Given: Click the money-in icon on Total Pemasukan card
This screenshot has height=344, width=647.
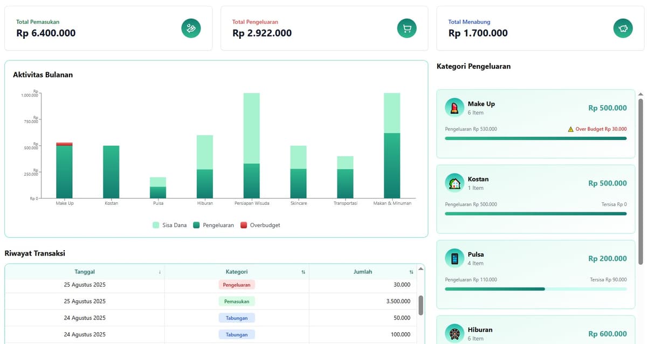Looking at the screenshot, I should click(x=191, y=28).
